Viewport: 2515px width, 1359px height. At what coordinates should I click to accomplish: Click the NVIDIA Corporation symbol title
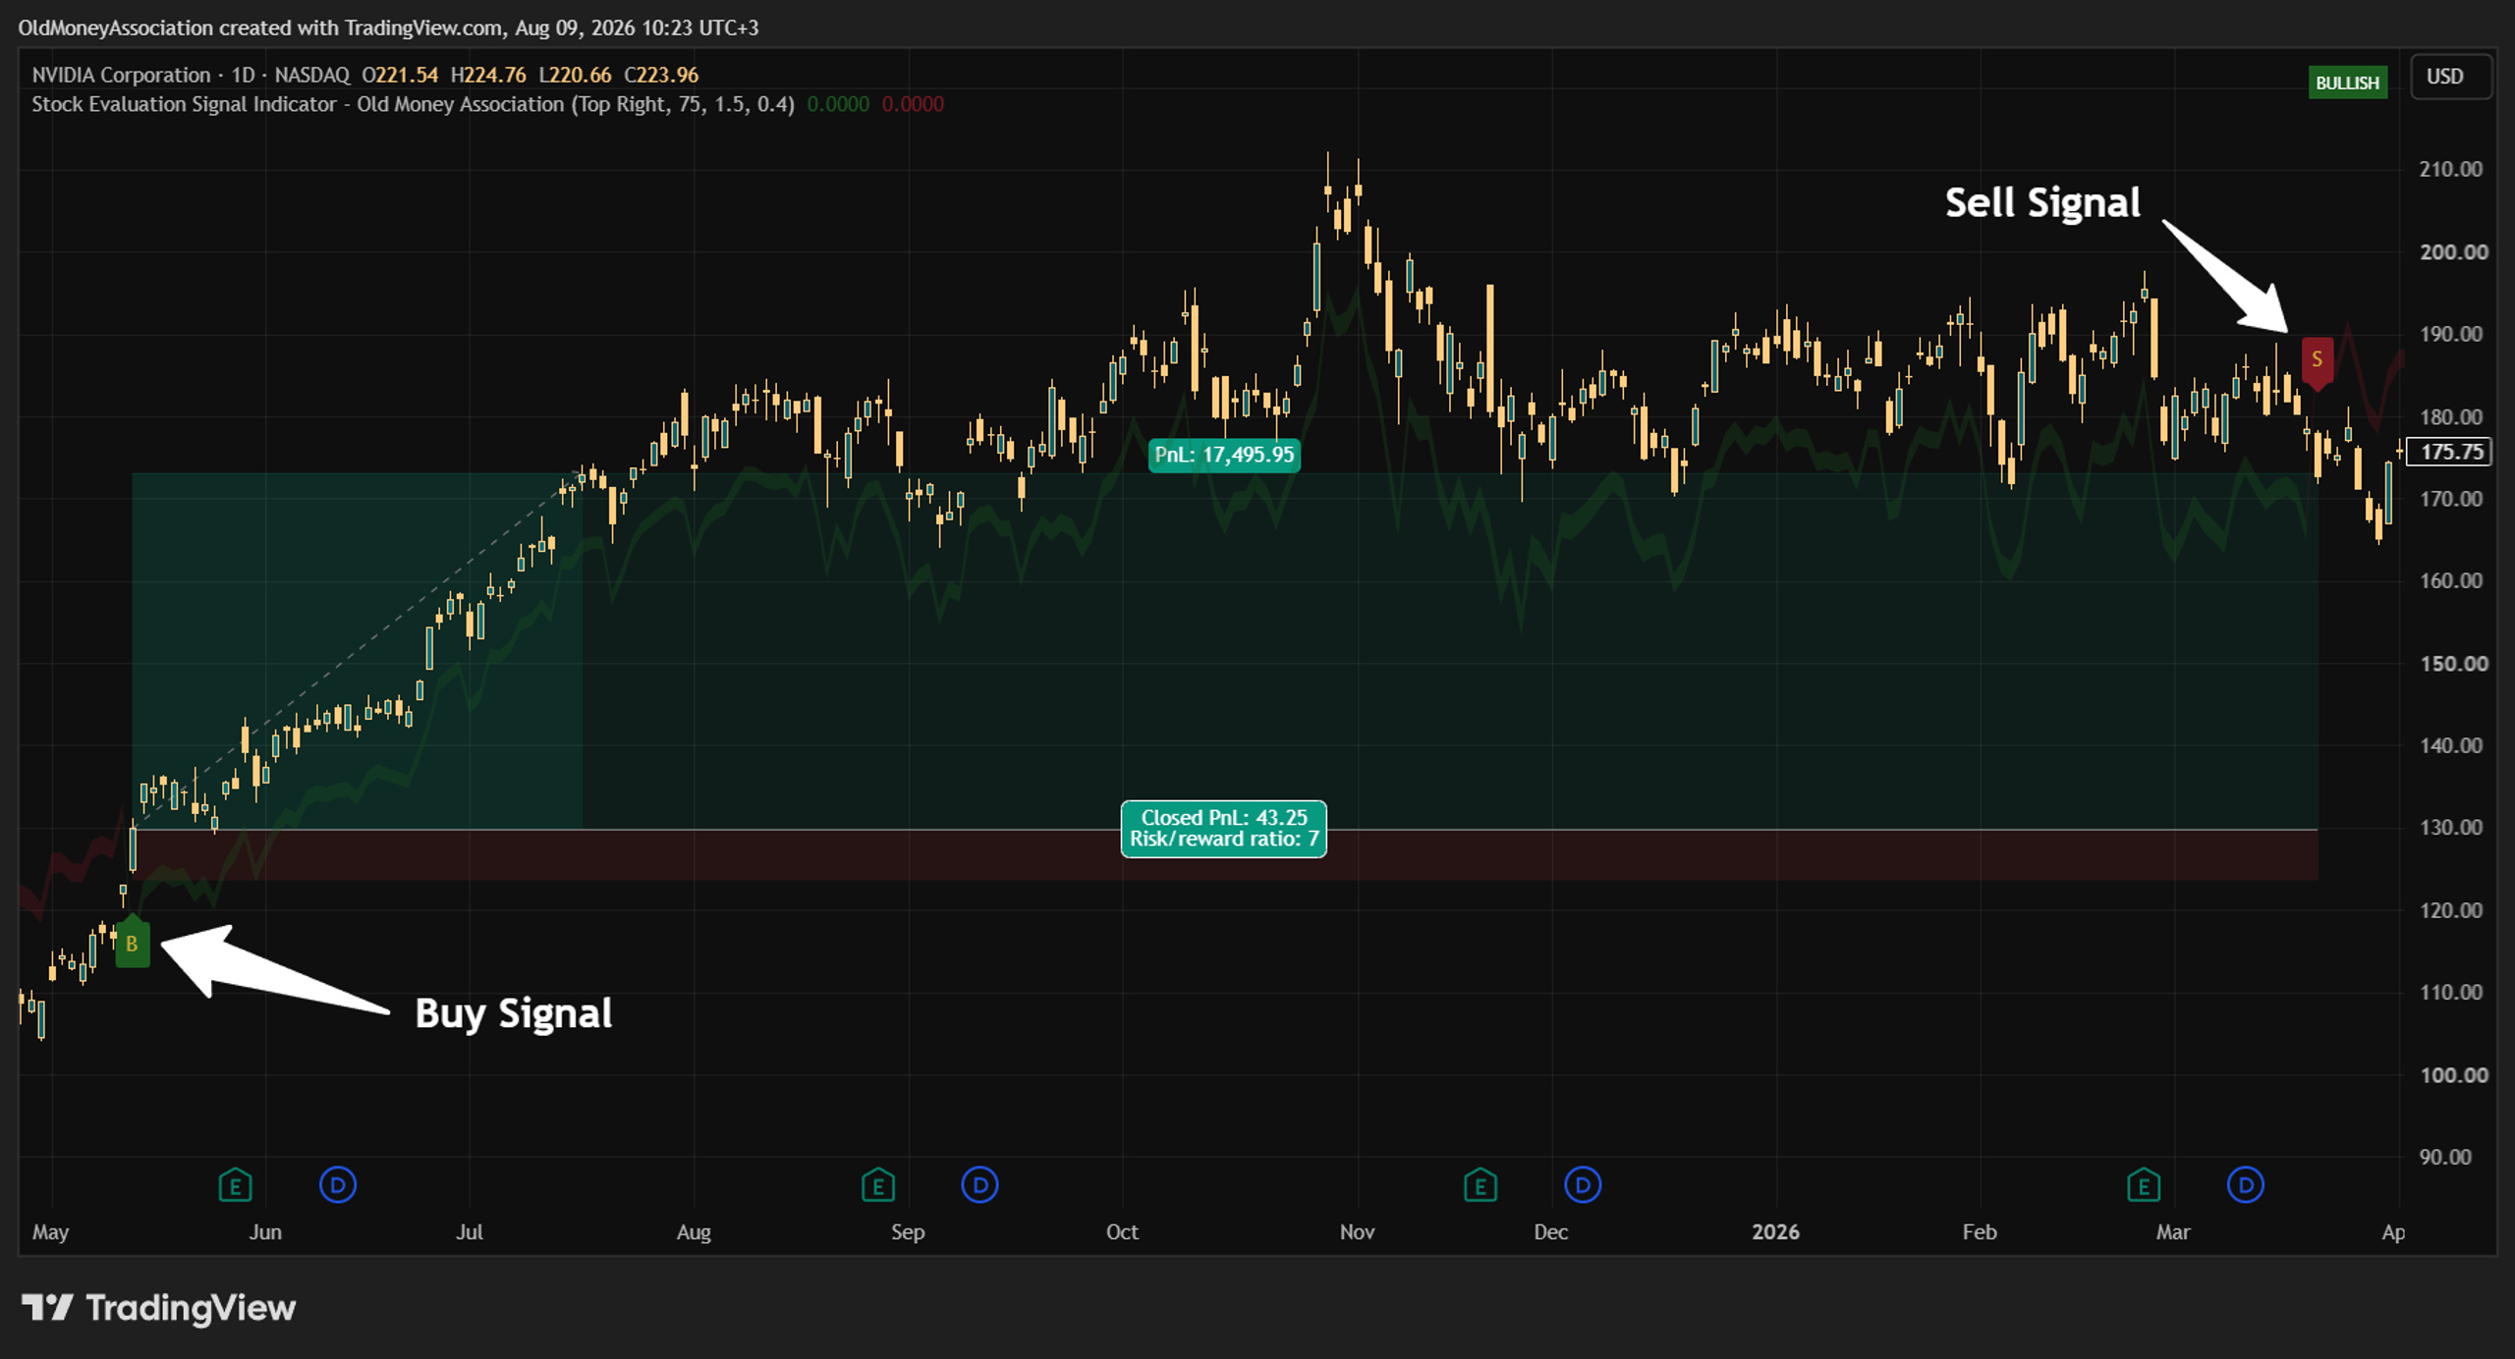coord(121,75)
